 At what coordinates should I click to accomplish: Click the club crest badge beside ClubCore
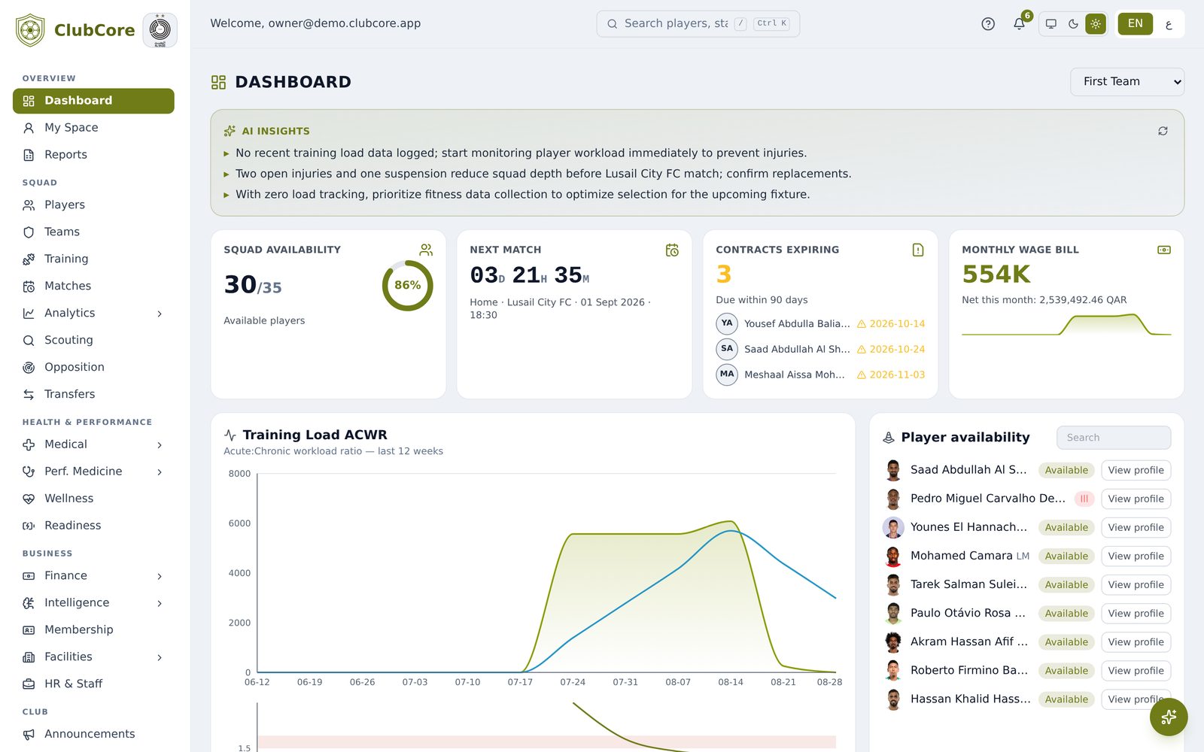click(160, 30)
